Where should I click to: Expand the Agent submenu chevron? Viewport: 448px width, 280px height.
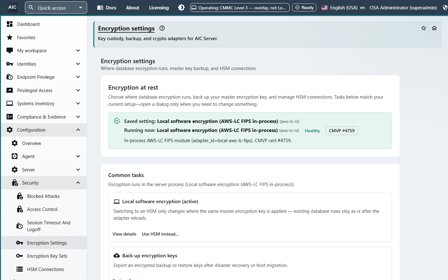pos(78,156)
